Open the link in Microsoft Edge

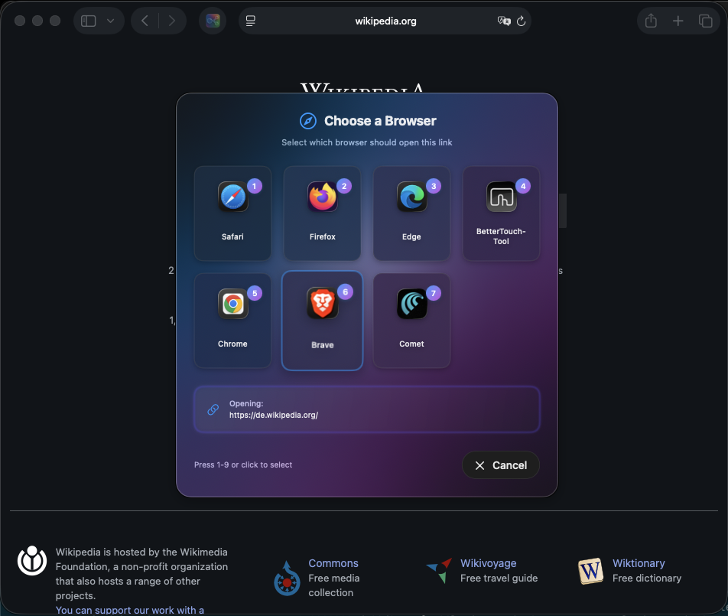411,213
